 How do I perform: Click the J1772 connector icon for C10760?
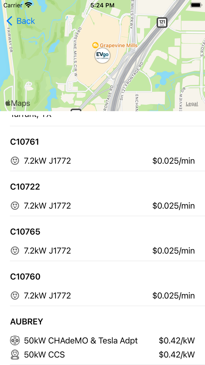[15, 295]
